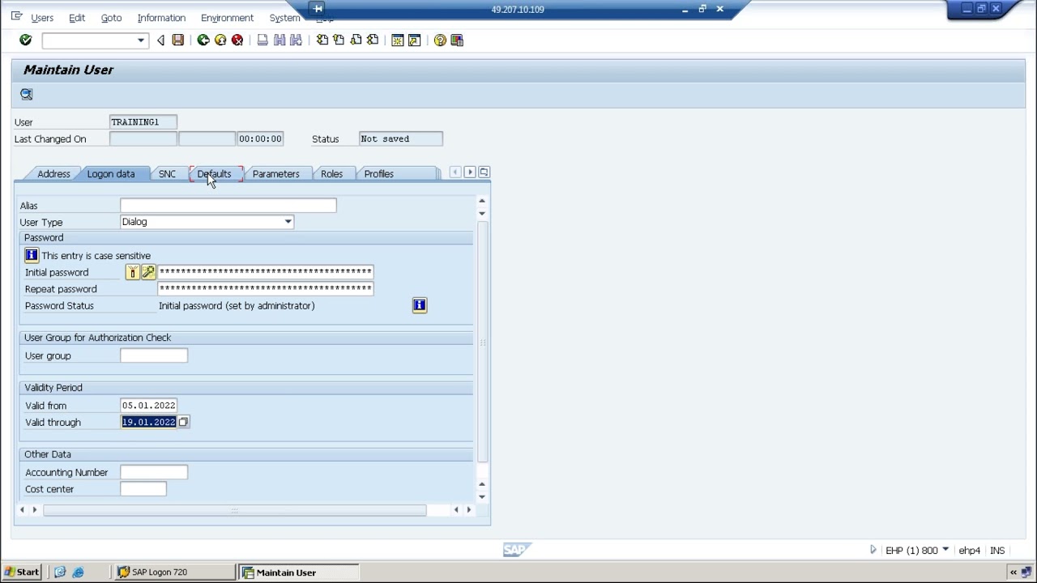Click the red Cancel icon
Screen dimensions: 1037x583
click(x=237, y=40)
